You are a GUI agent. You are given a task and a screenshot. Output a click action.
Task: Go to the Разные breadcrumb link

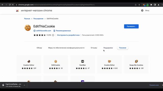tap(27, 19)
